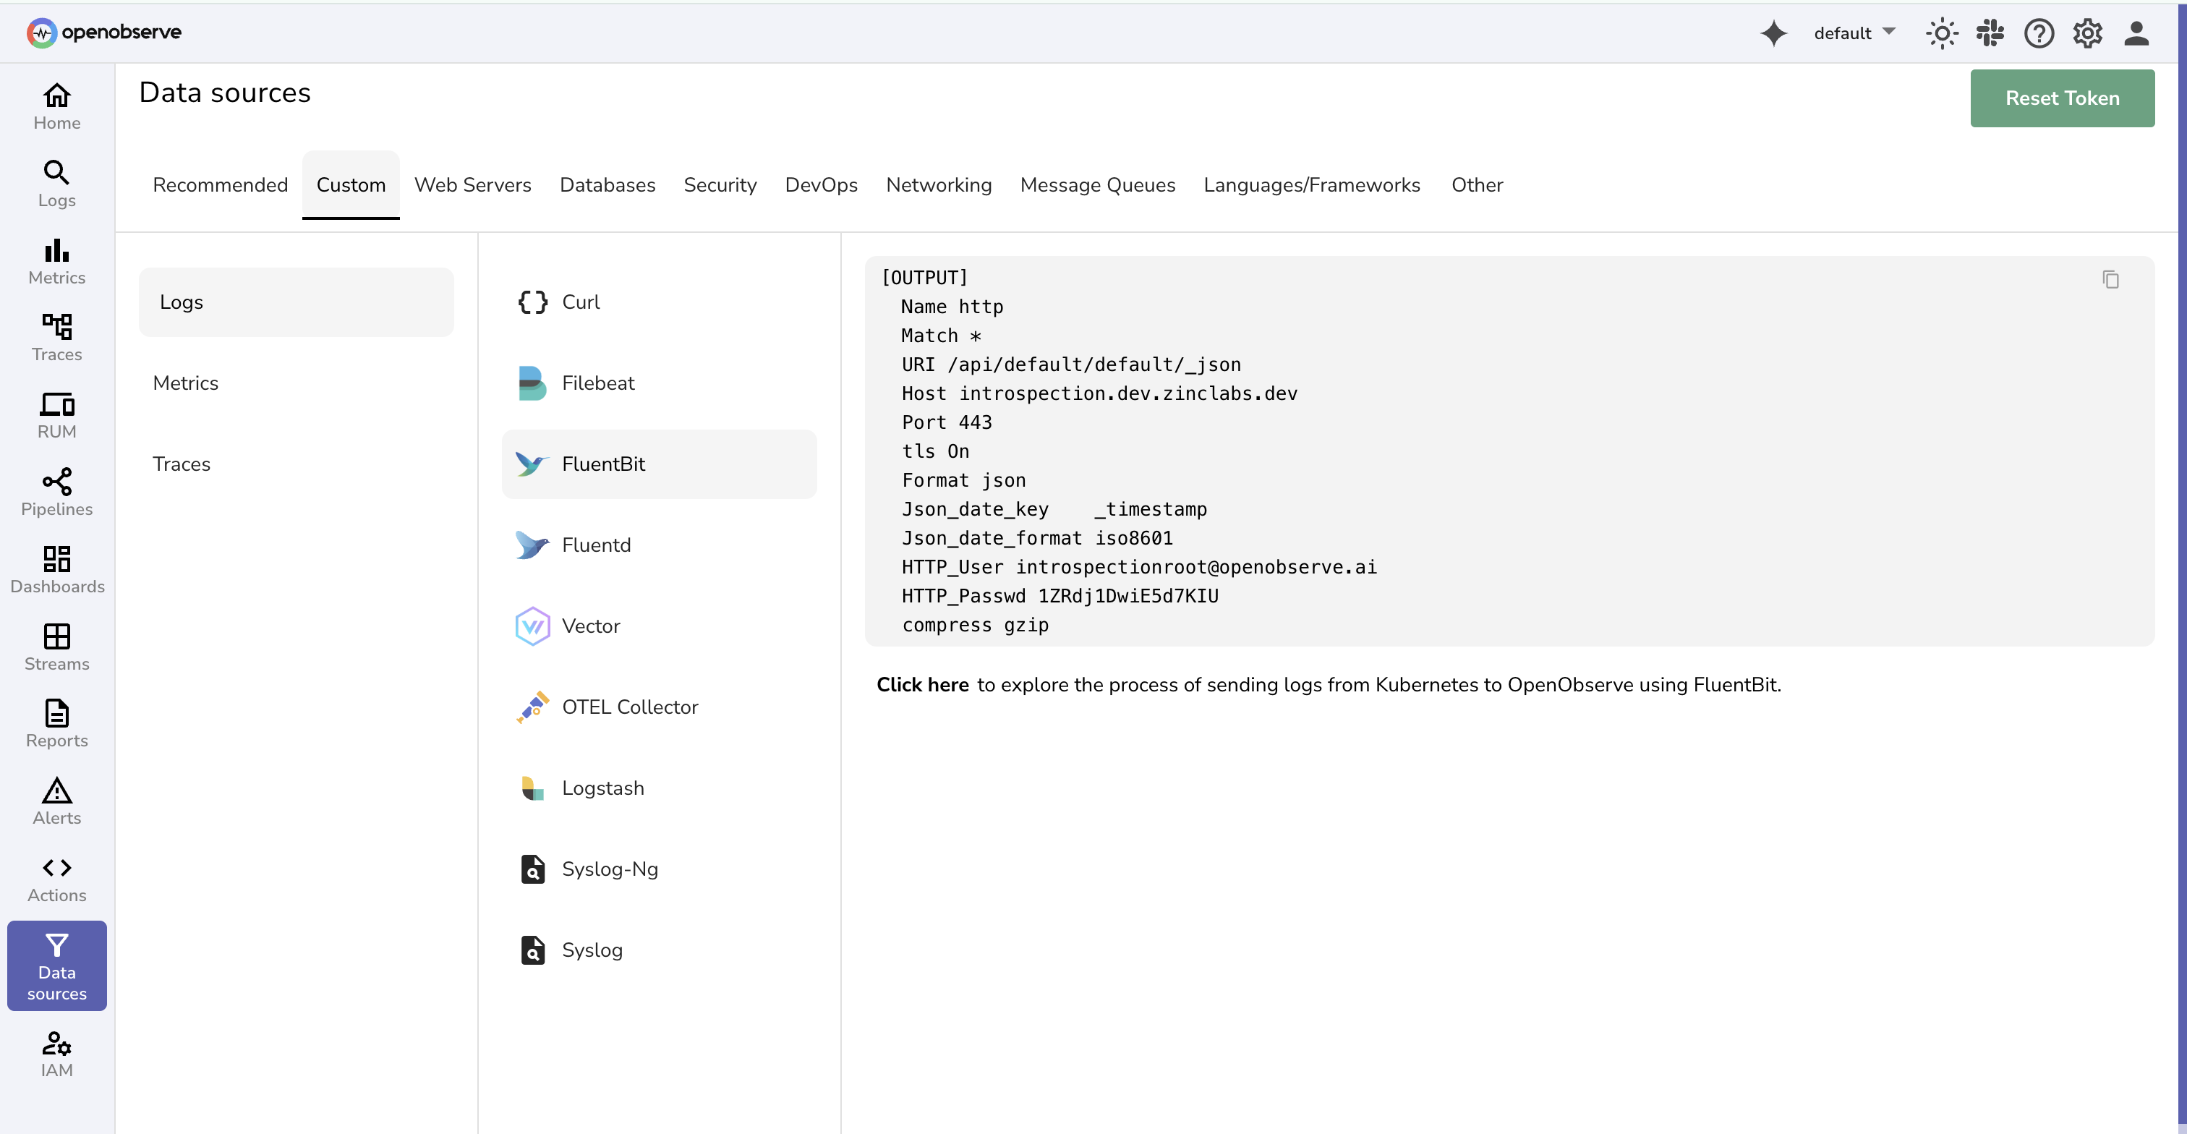The width and height of the screenshot is (2187, 1134).
Task: Switch to the Recommended tab
Action: click(x=220, y=185)
